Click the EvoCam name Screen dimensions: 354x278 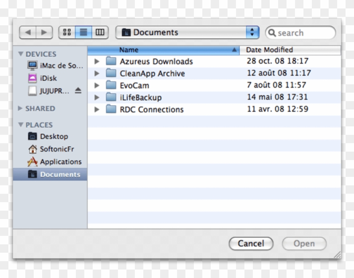point(134,86)
